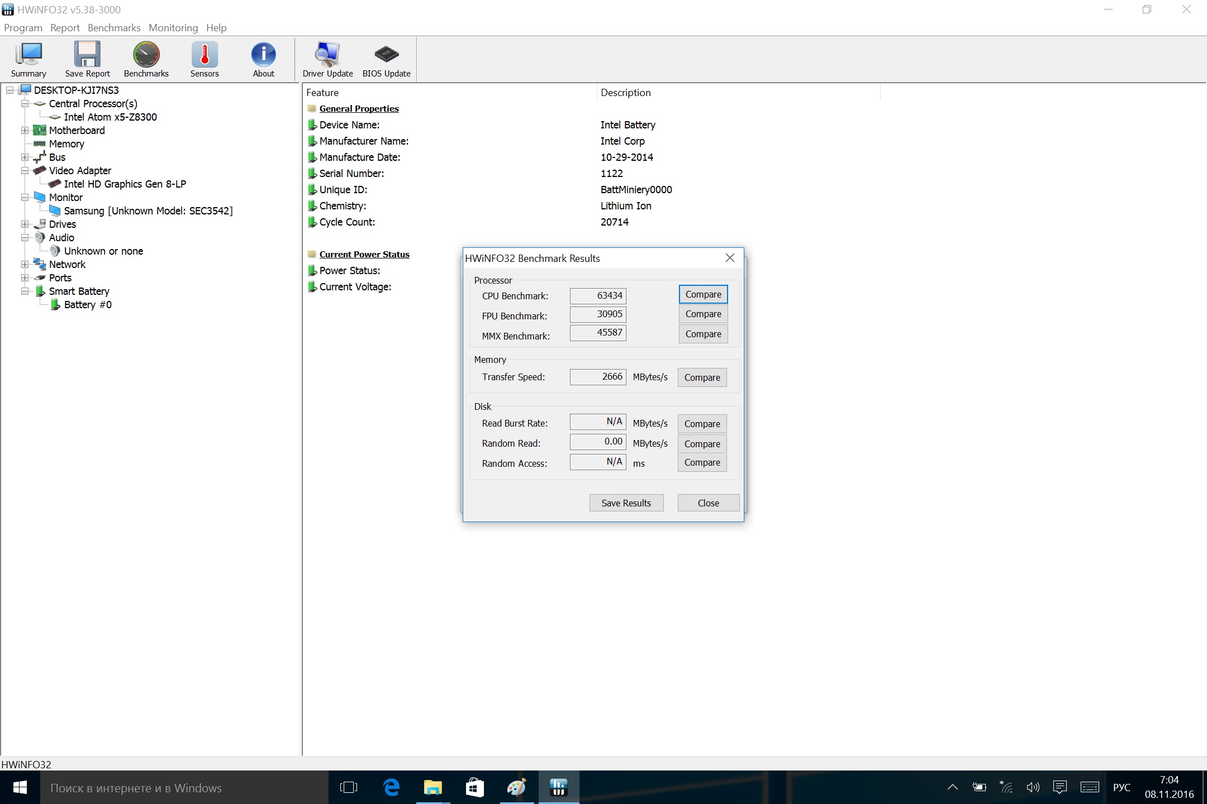The image size is (1207, 804).
Task: Open Windows Store from taskbar
Action: tap(474, 787)
